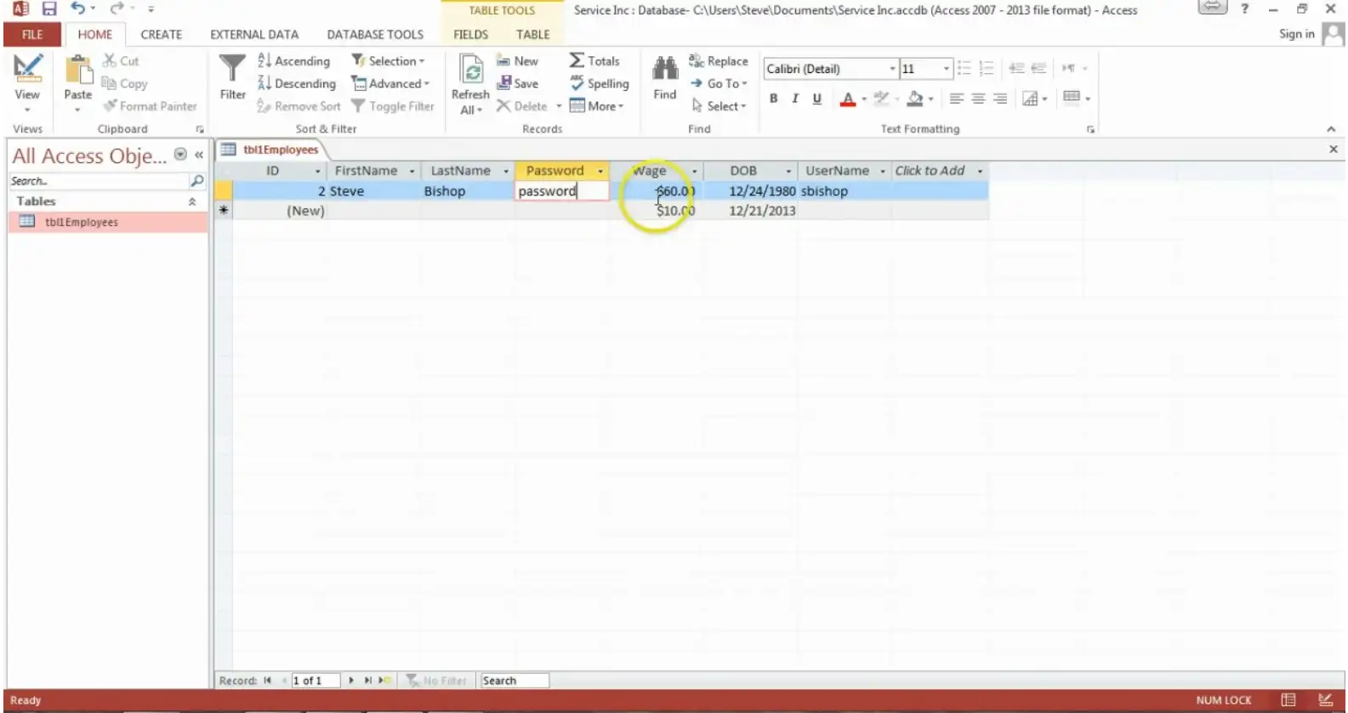The image size is (1348, 713).
Task: Toggle bold text formatting
Action: (x=773, y=99)
